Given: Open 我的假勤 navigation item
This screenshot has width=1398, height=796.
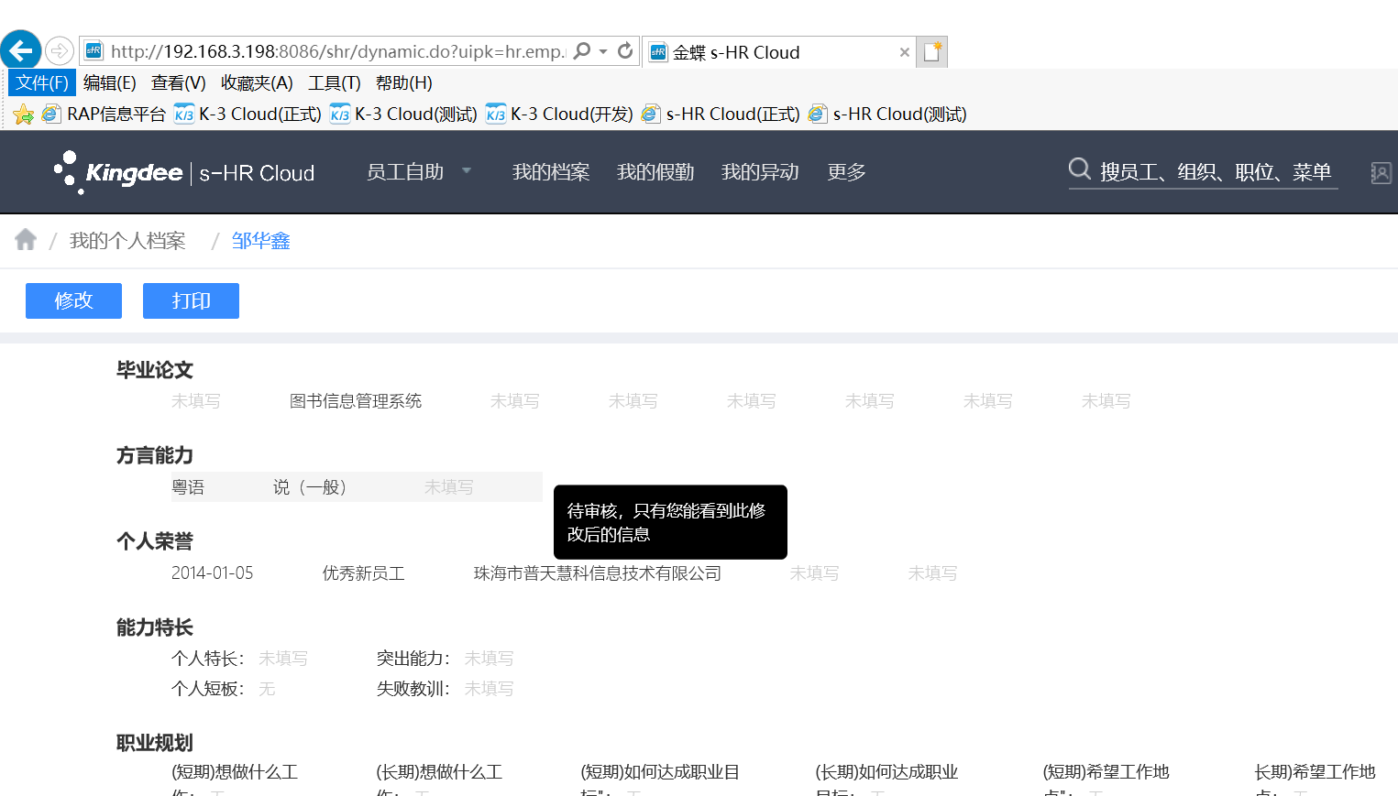Looking at the screenshot, I should pyautogui.click(x=655, y=171).
